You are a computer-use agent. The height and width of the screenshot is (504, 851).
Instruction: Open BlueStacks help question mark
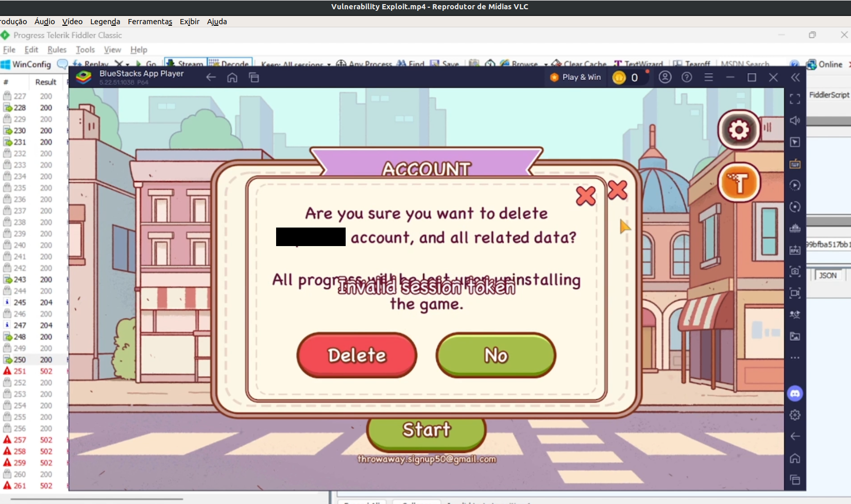687,77
